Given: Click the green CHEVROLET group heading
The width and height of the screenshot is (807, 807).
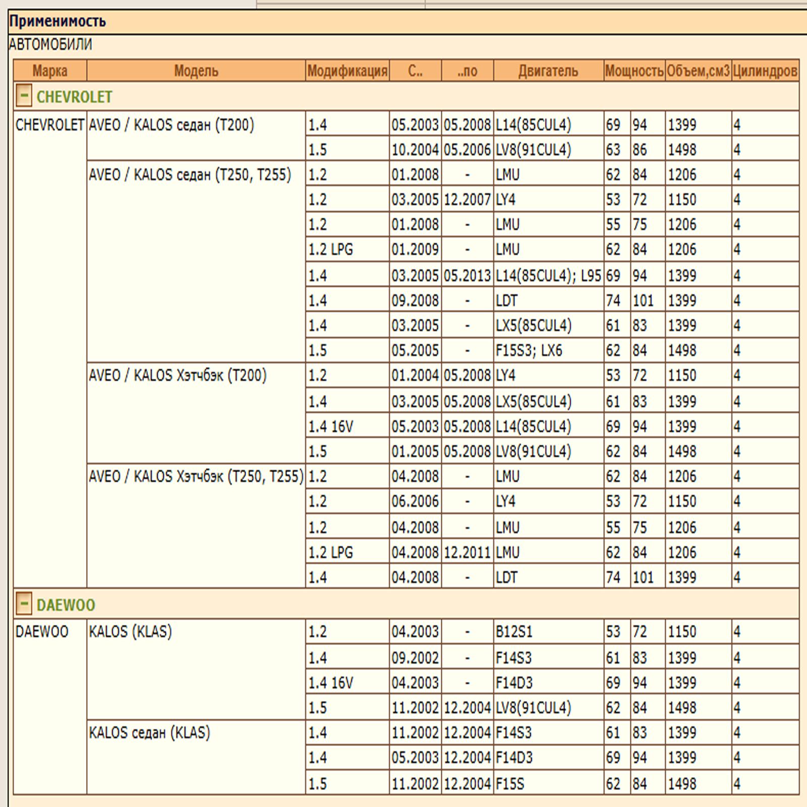Looking at the screenshot, I should (x=74, y=97).
